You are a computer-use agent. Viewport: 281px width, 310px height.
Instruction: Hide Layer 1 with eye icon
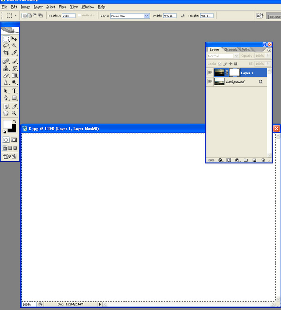pyautogui.click(x=210, y=72)
